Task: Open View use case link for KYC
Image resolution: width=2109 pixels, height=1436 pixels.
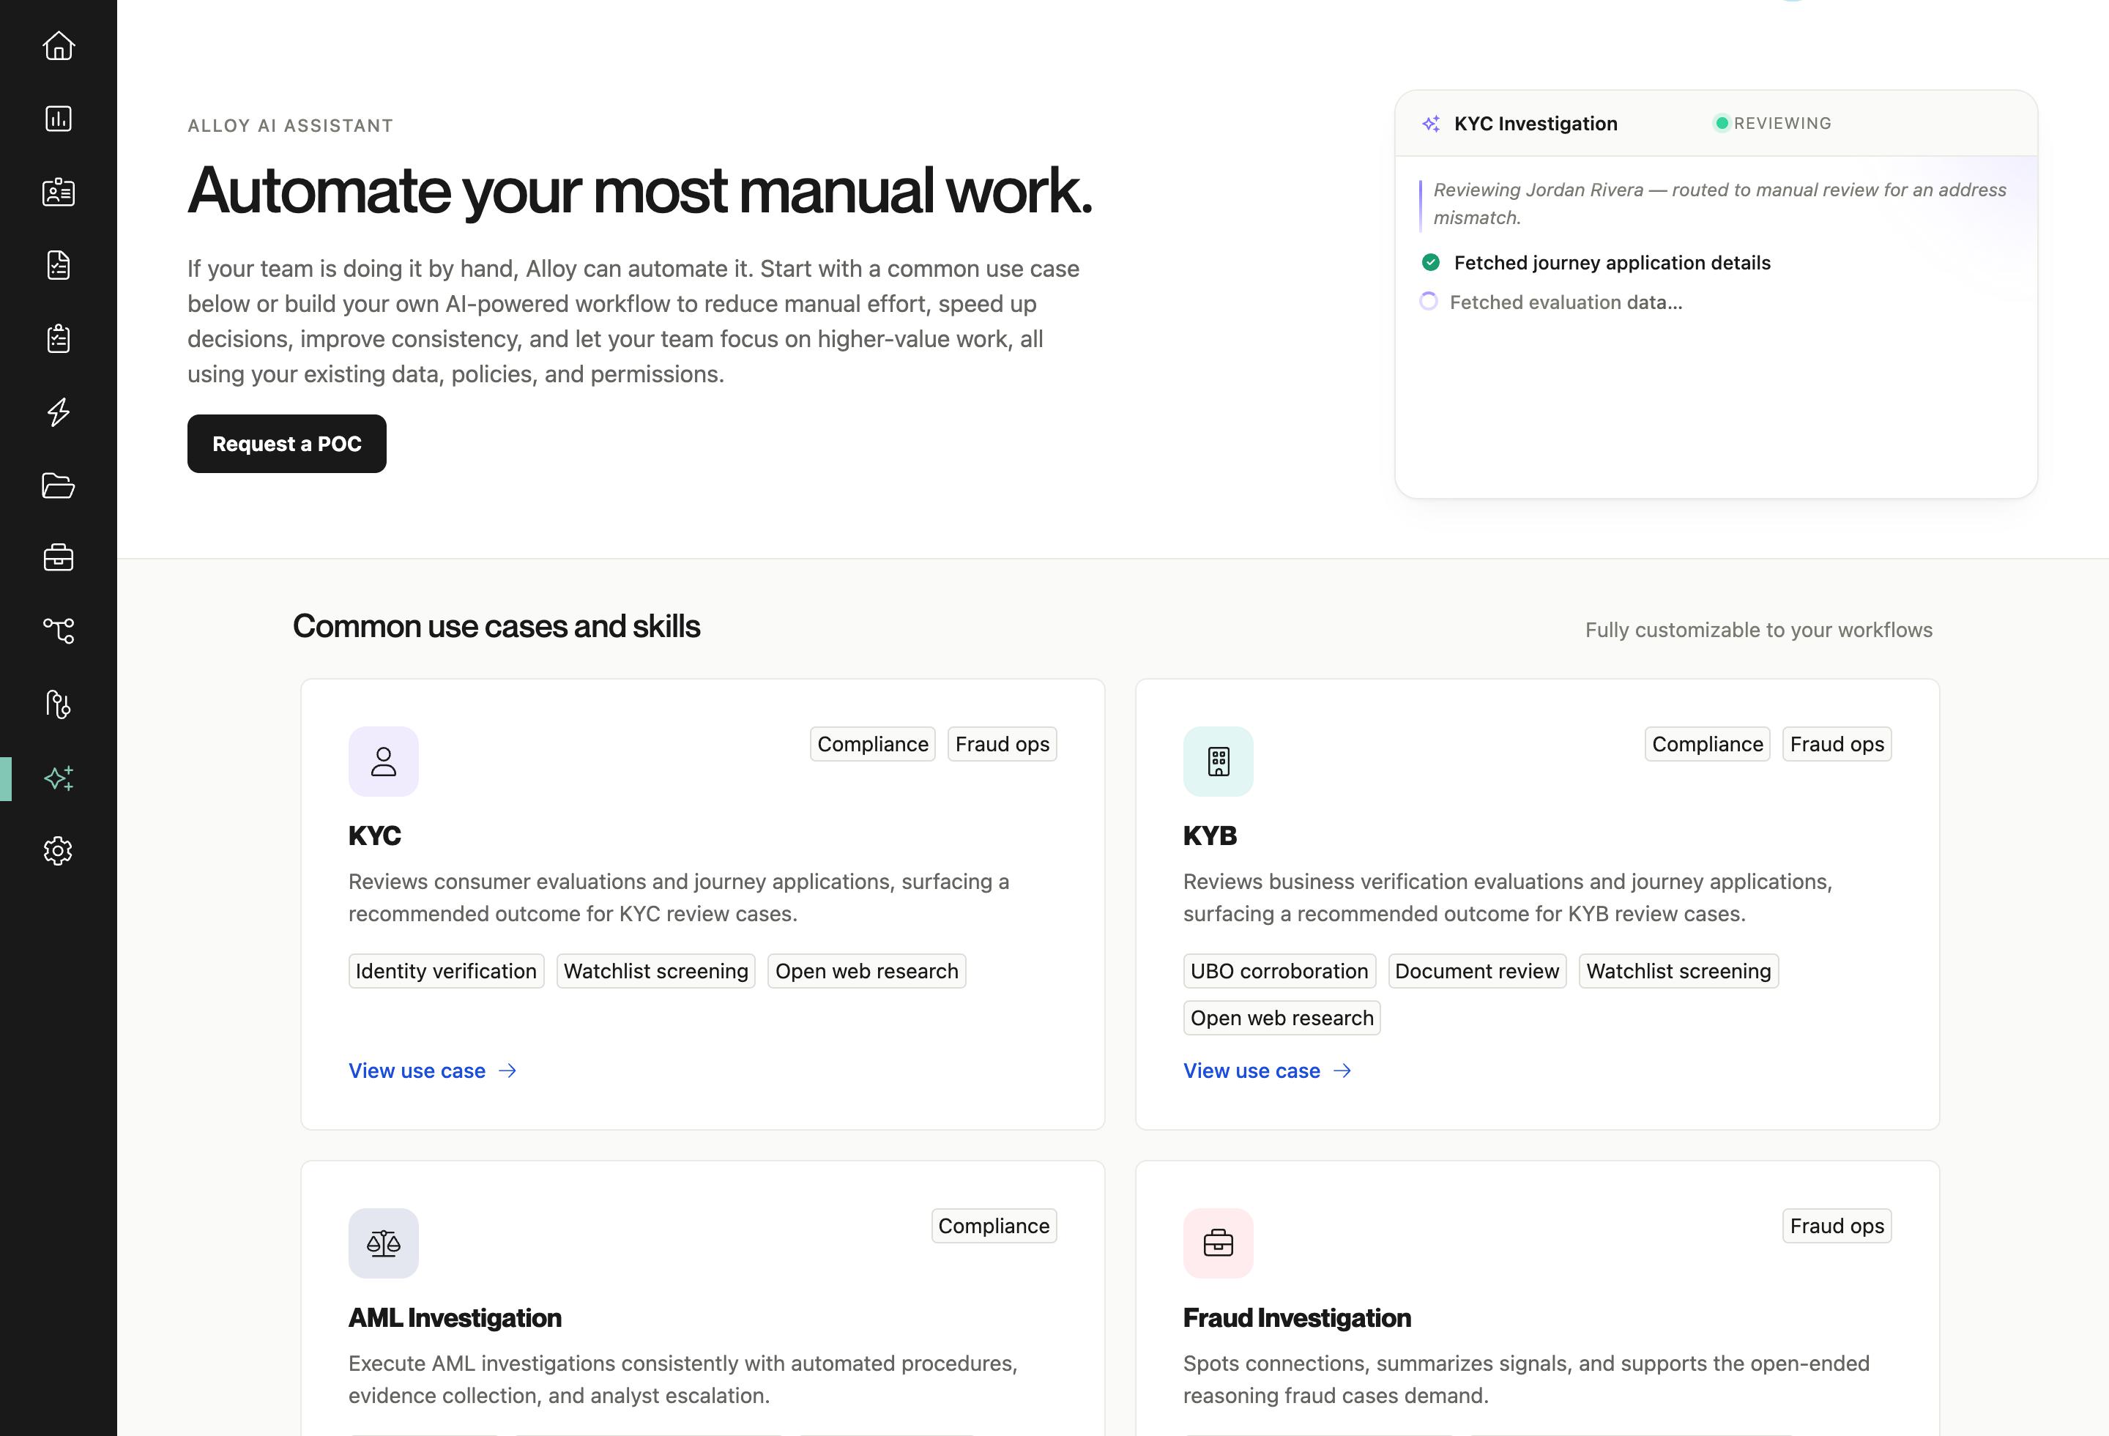Action: tap(433, 1071)
